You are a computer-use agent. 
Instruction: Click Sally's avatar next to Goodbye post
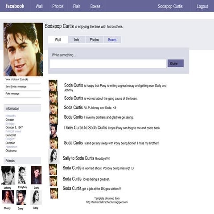point(54,156)
